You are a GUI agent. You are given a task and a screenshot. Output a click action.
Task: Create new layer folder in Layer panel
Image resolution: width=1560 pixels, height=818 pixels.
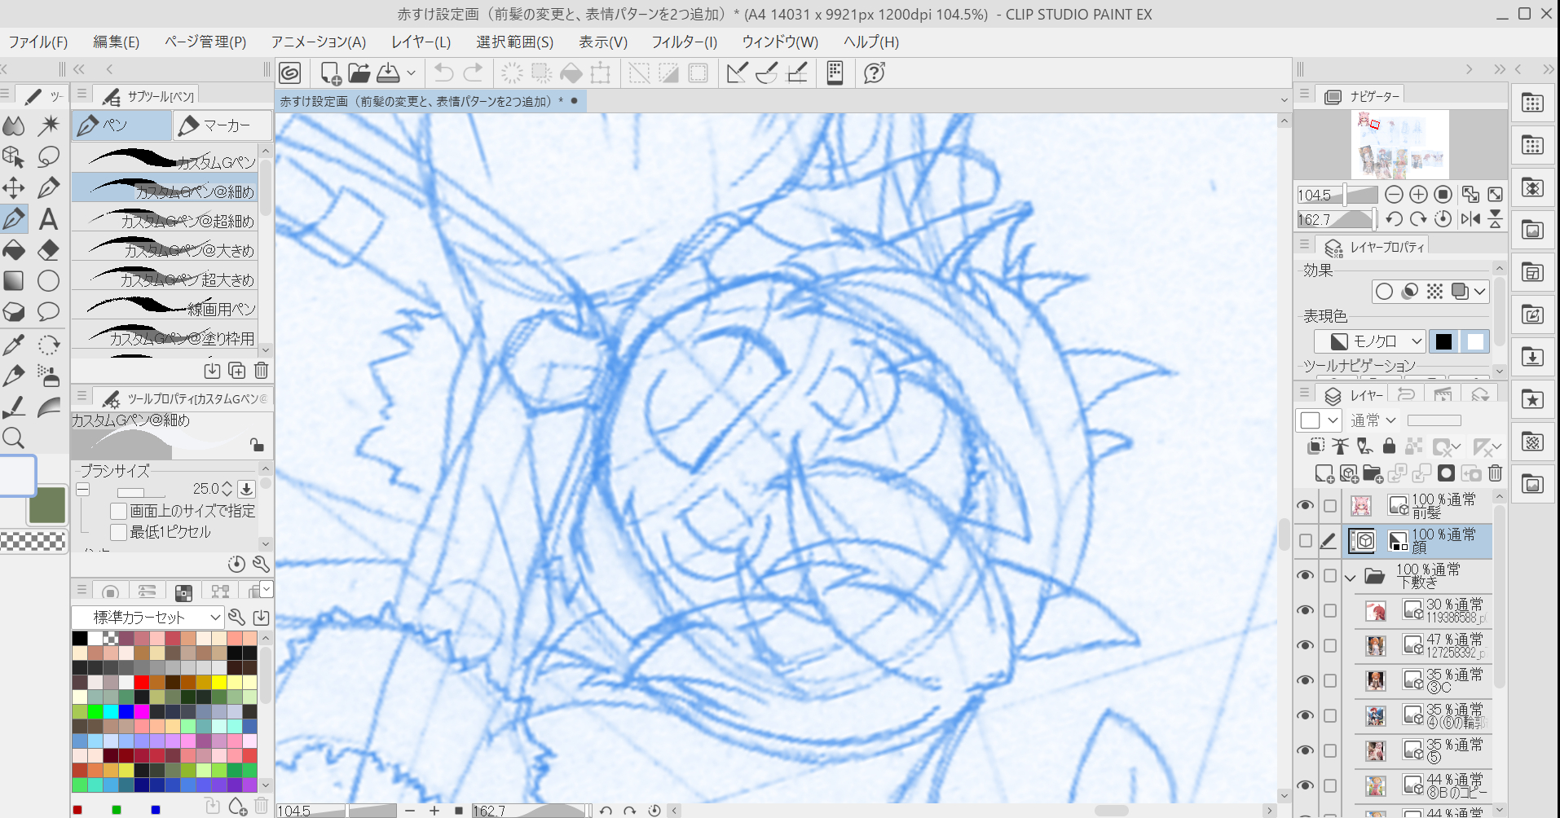click(1373, 473)
